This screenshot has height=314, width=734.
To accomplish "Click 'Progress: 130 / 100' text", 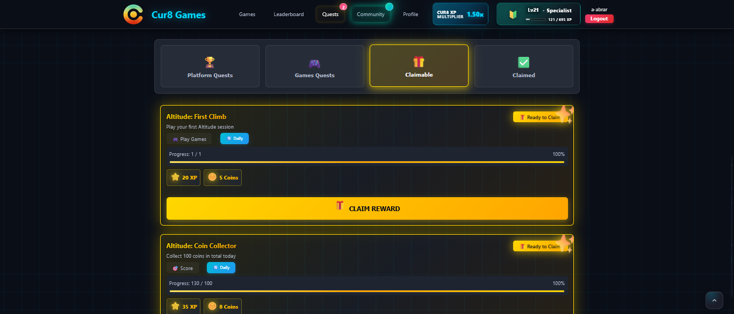I will point(191,283).
